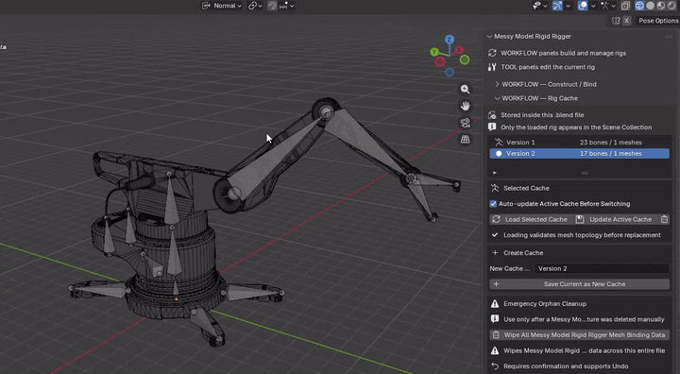Expand WORKFLOW — Construct / Bind section
Image resolution: width=680 pixels, height=374 pixels.
click(549, 84)
